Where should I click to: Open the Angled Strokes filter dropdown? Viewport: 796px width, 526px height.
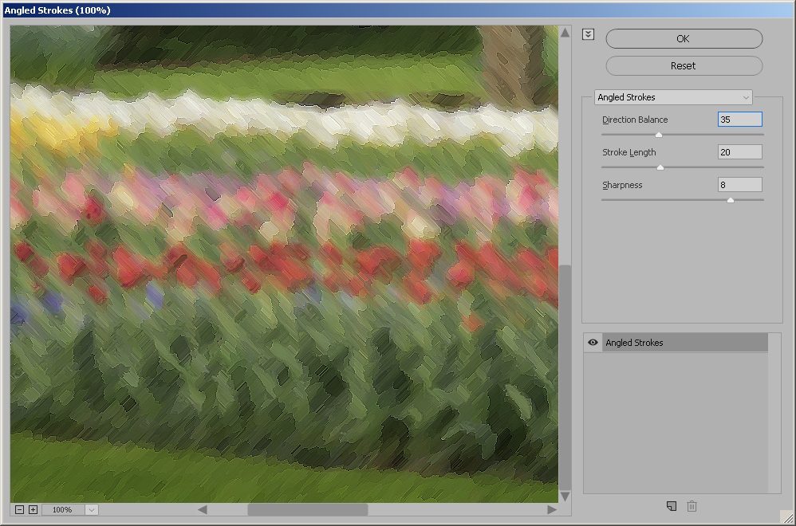(x=673, y=97)
